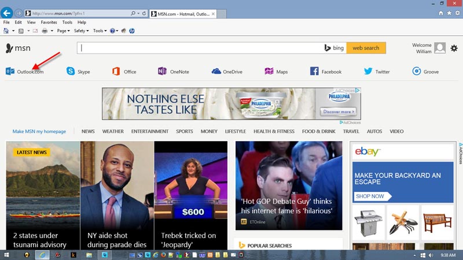Image resolution: width=463 pixels, height=260 pixels.
Task: Click the MSN page settings gear icon
Action: (x=454, y=48)
